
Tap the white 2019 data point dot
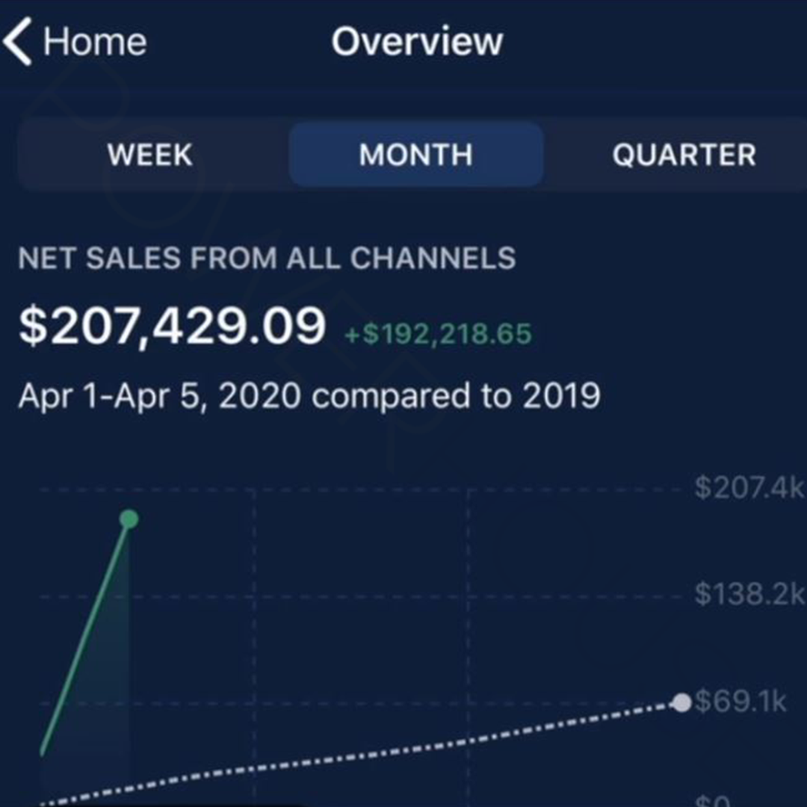681,703
